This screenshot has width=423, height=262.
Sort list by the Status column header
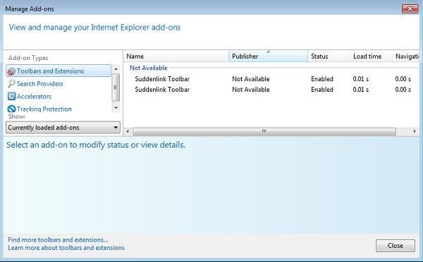pos(329,56)
